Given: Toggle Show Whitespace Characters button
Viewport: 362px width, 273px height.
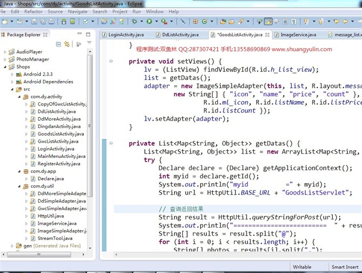Looking at the screenshot, I should (x=294, y=22).
